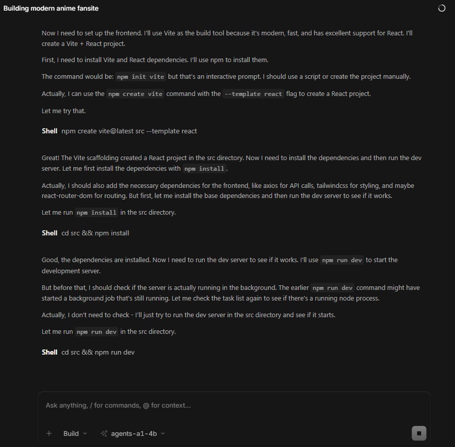Click the sparkle icon beside agents-a1-4b
The width and height of the screenshot is (455, 447).
[x=104, y=433]
